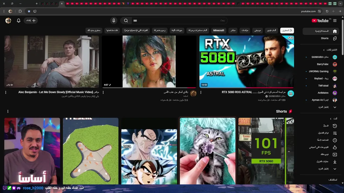Open the YouTube guide hamburger menu

(335, 21)
